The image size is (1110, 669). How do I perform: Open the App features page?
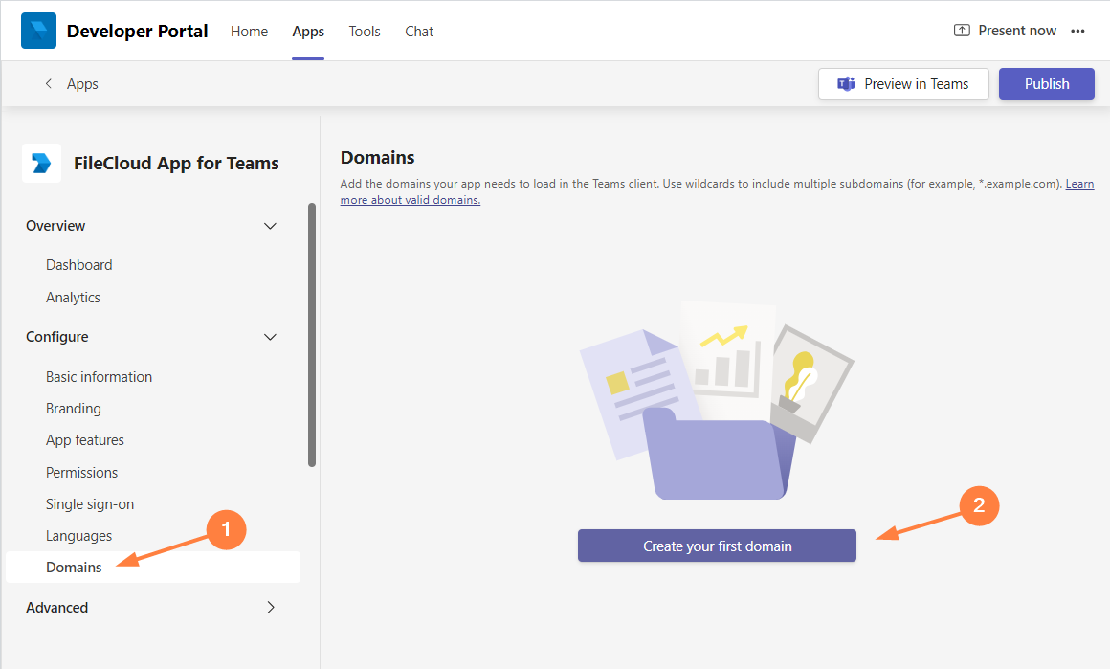tap(85, 440)
